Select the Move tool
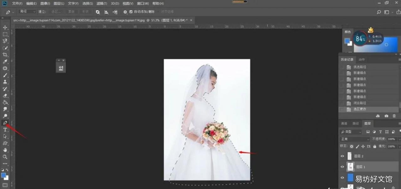Image resolution: width=401 pixels, height=189 pixels. [5, 28]
